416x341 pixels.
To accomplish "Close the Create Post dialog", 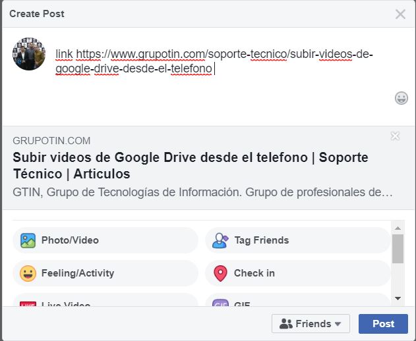I will point(400,14).
